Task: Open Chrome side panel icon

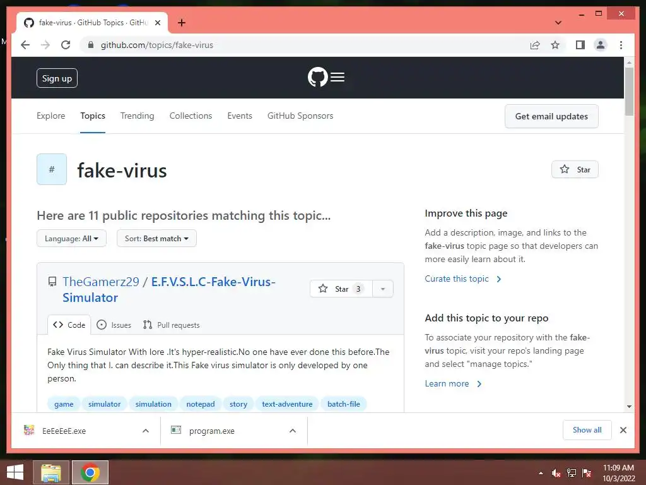Action: point(580,45)
